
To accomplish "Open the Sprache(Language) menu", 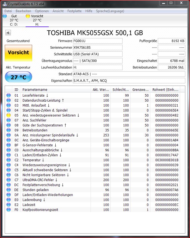I will coord(110,11).
